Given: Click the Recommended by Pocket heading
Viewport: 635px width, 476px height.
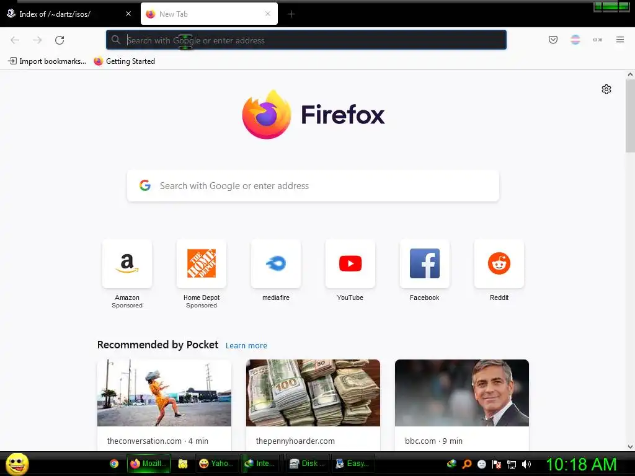Looking at the screenshot, I should point(158,345).
